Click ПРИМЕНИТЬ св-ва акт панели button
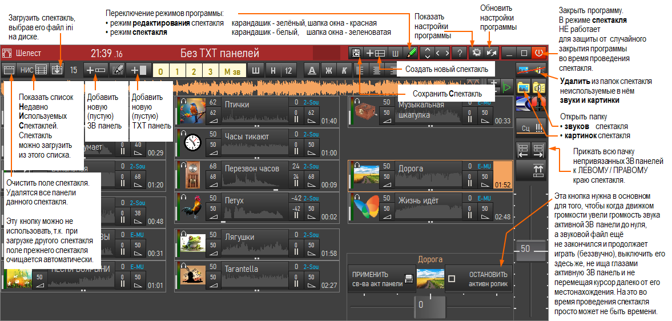Viewport: 672px width, 321px height. pyautogui.click(x=382, y=279)
